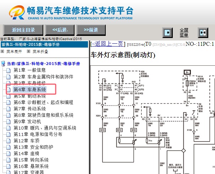Click the page icon of 第2章
The height and width of the screenshot is (174, 215).
[x=9, y=77]
